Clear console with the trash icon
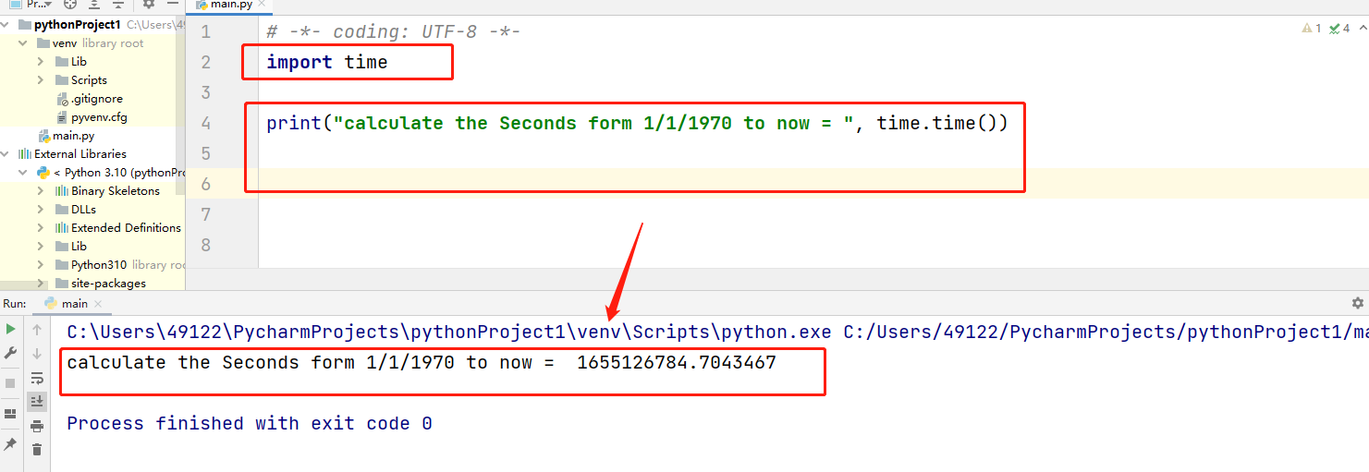 coord(37,450)
